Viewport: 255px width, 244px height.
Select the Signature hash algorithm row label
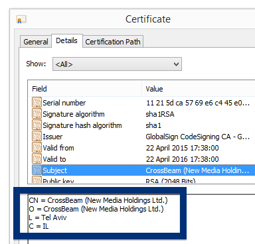pos(82,125)
